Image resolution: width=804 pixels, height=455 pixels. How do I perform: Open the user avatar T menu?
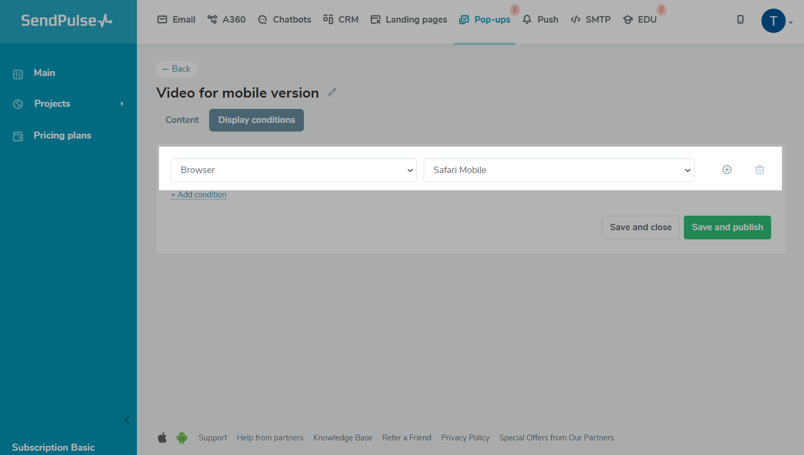(773, 21)
